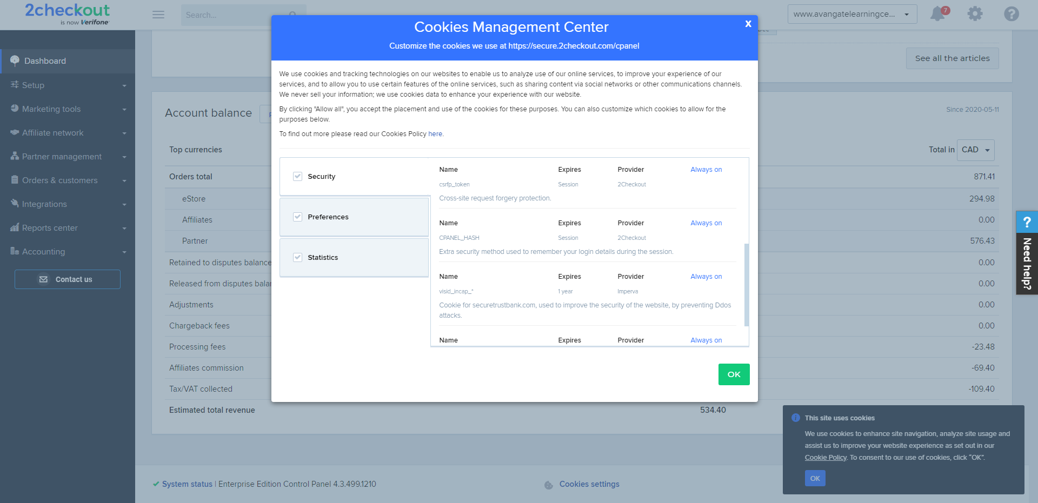Expand the Partner management menu arrow
1038x503 pixels.
pos(124,157)
